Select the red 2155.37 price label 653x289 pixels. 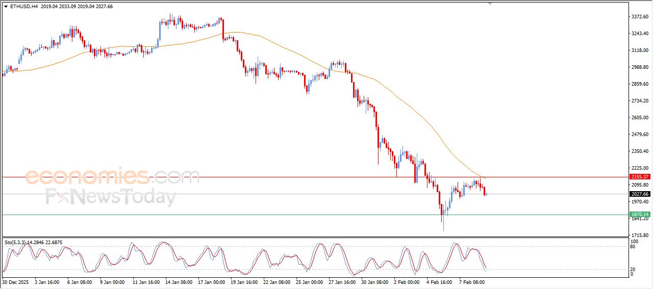point(639,177)
